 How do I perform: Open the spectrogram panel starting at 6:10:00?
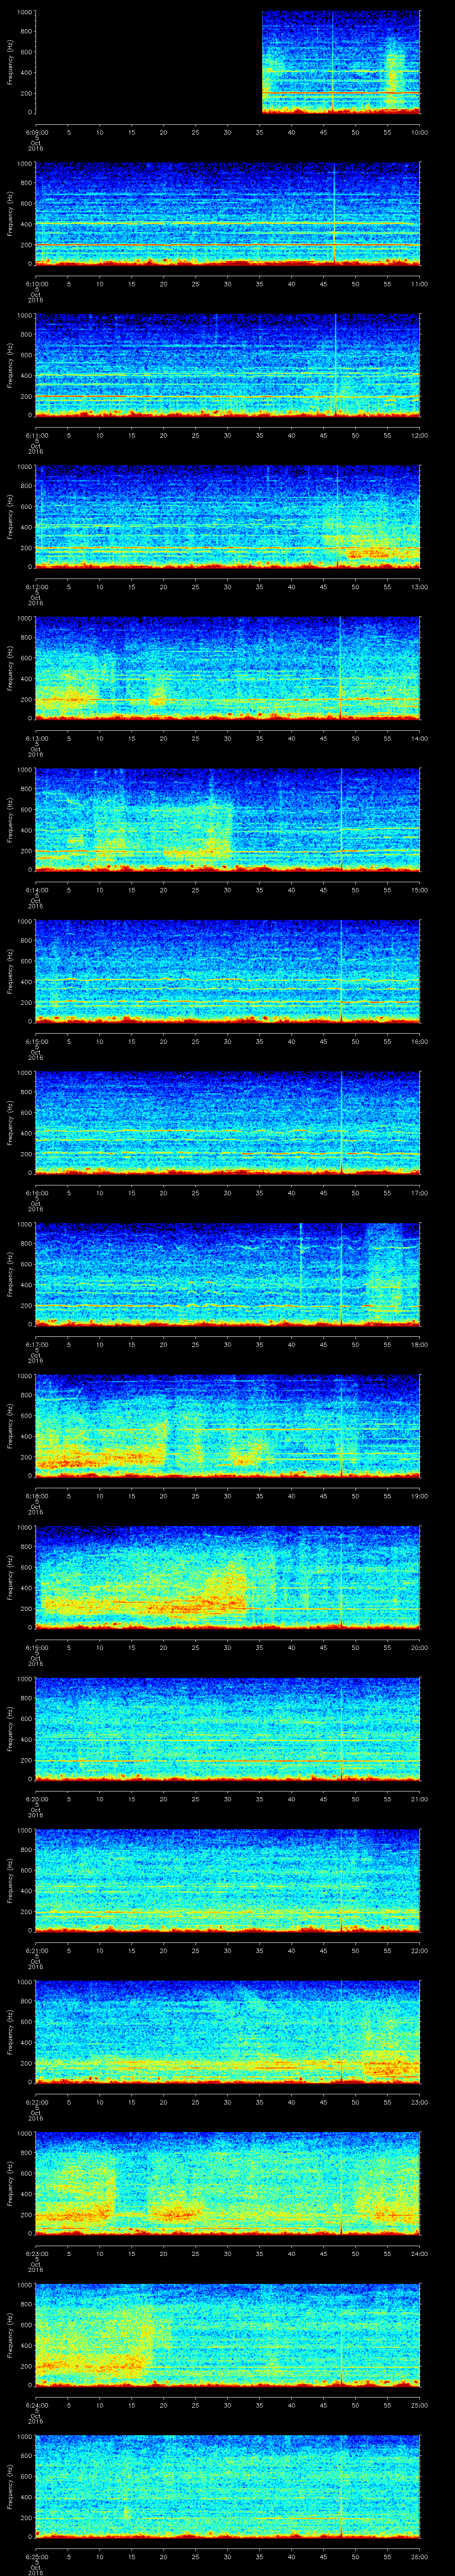click(x=228, y=213)
